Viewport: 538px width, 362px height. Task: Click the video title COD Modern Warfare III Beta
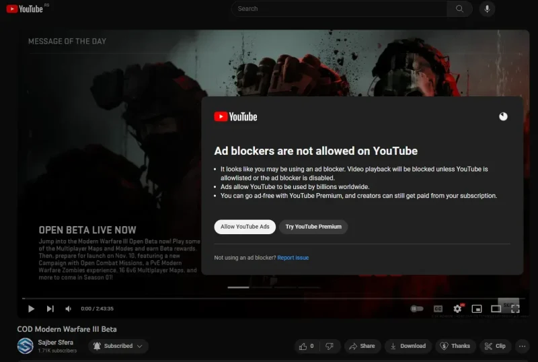(x=67, y=329)
